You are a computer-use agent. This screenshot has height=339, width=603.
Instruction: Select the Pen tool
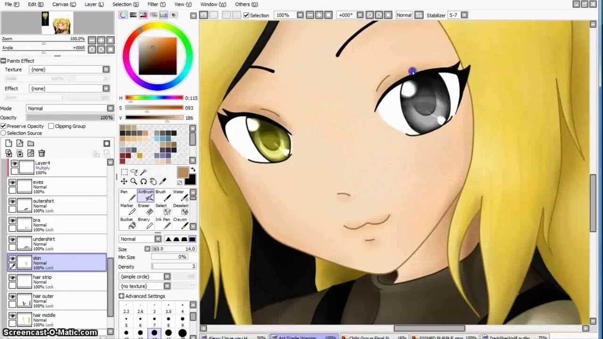coord(127,195)
